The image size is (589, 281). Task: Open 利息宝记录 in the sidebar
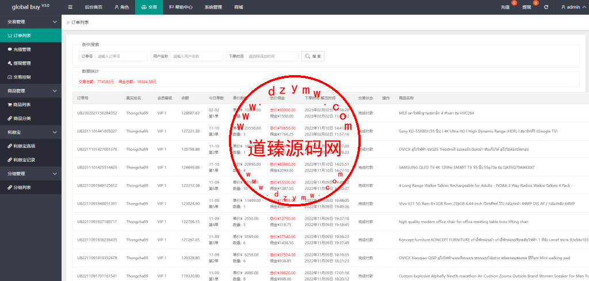(x=31, y=160)
